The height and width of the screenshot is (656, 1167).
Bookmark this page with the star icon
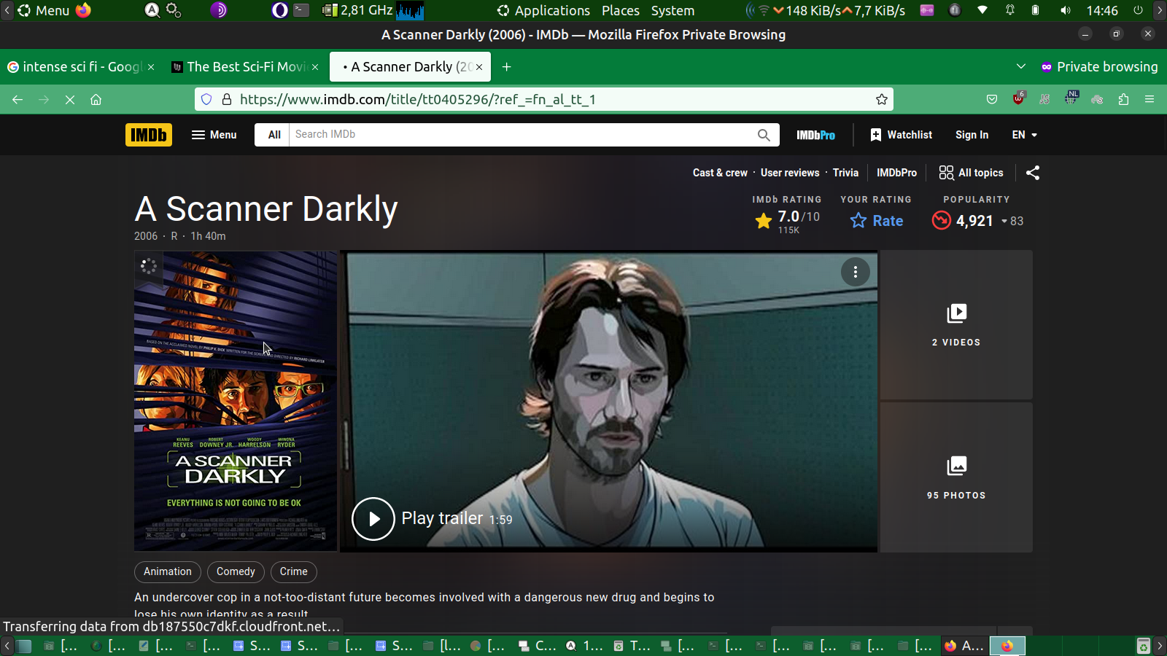pos(882,100)
